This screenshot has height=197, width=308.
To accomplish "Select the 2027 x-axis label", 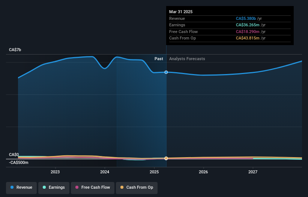I will click(253, 172).
